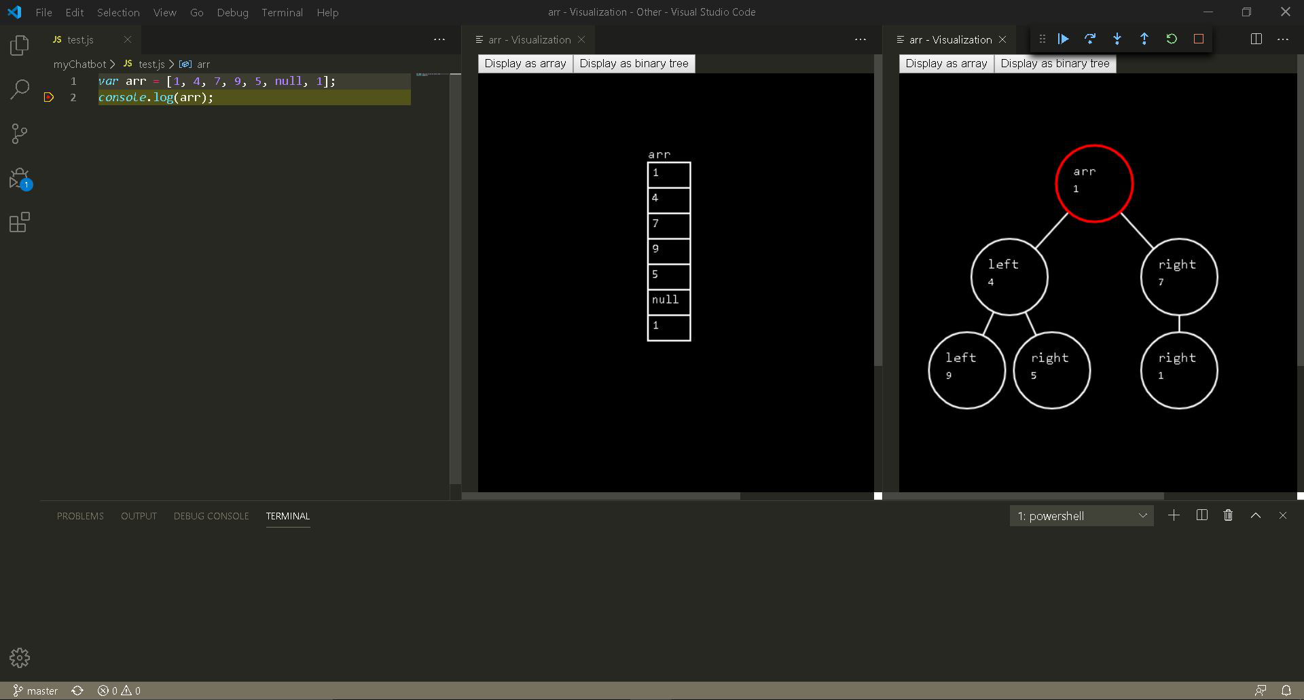Click the master branch in status bar
This screenshot has height=700, width=1304.
(35, 690)
